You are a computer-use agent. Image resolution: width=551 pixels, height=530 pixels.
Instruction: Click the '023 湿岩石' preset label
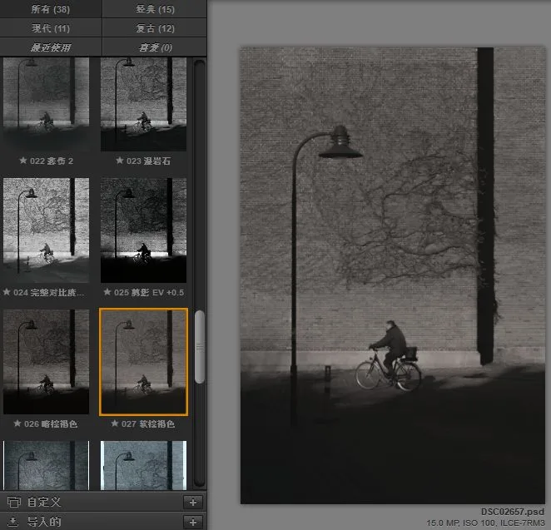coord(148,161)
